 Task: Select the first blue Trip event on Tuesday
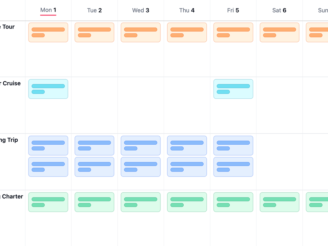(94, 146)
